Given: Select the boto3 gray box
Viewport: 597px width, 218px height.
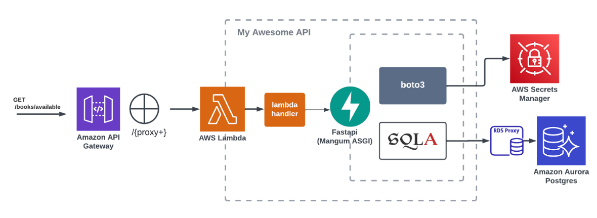Looking at the screenshot, I should (x=413, y=85).
